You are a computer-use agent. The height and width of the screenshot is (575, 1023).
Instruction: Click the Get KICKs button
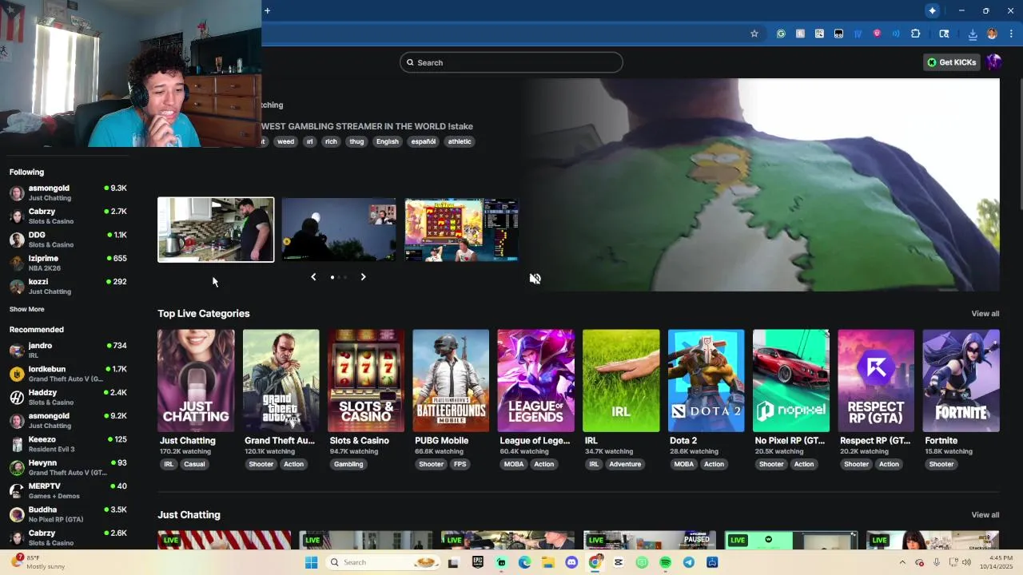(952, 62)
